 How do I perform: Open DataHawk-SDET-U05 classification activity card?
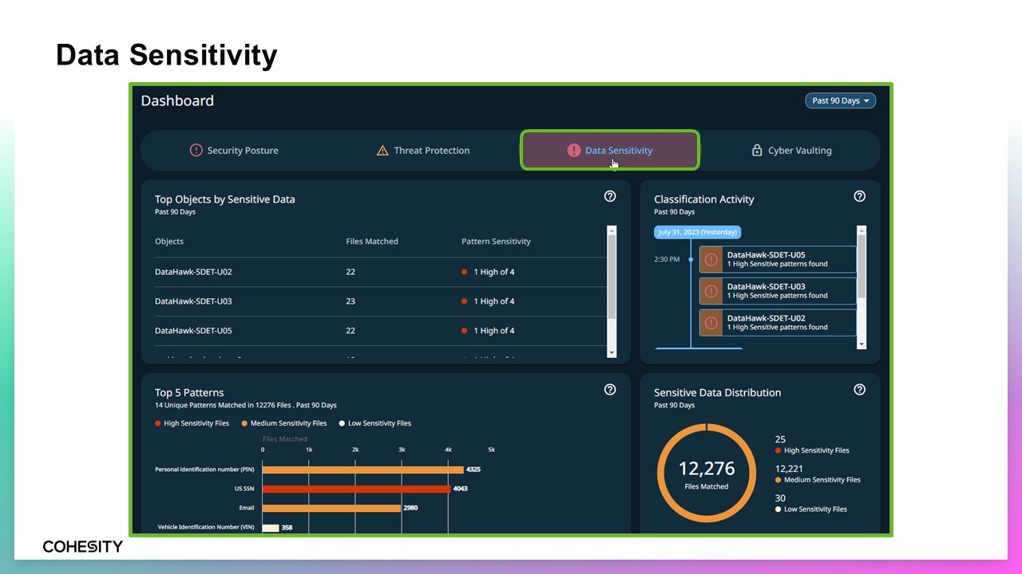click(x=778, y=259)
